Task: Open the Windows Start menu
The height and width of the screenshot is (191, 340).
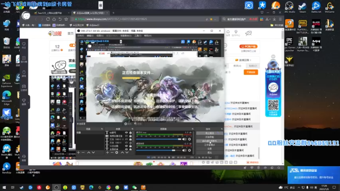Action: pyautogui.click(x=4, y=187)
